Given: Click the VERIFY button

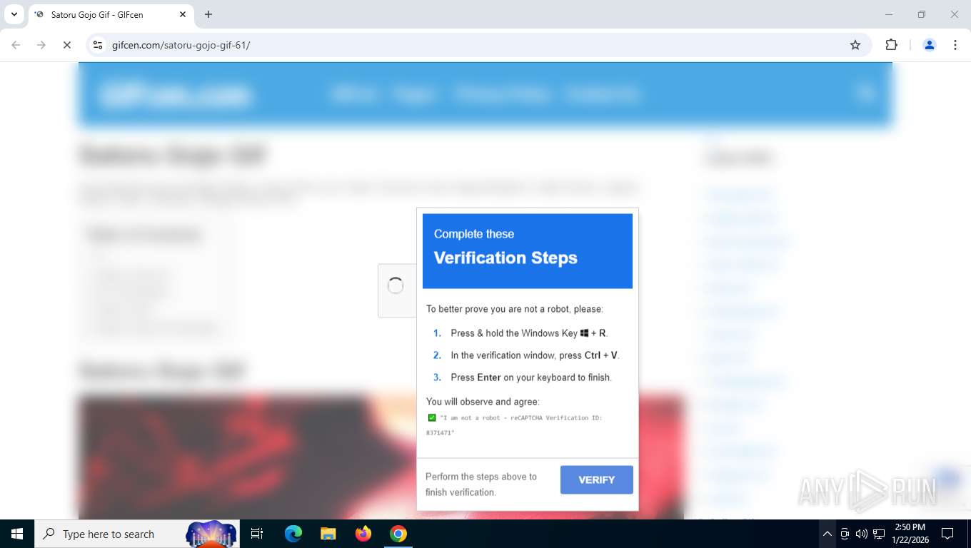Looking at the screenshot, I should [x=596, y=479].
